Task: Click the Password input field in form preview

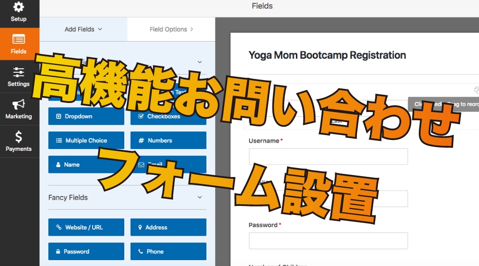Action: coord(329,241)
